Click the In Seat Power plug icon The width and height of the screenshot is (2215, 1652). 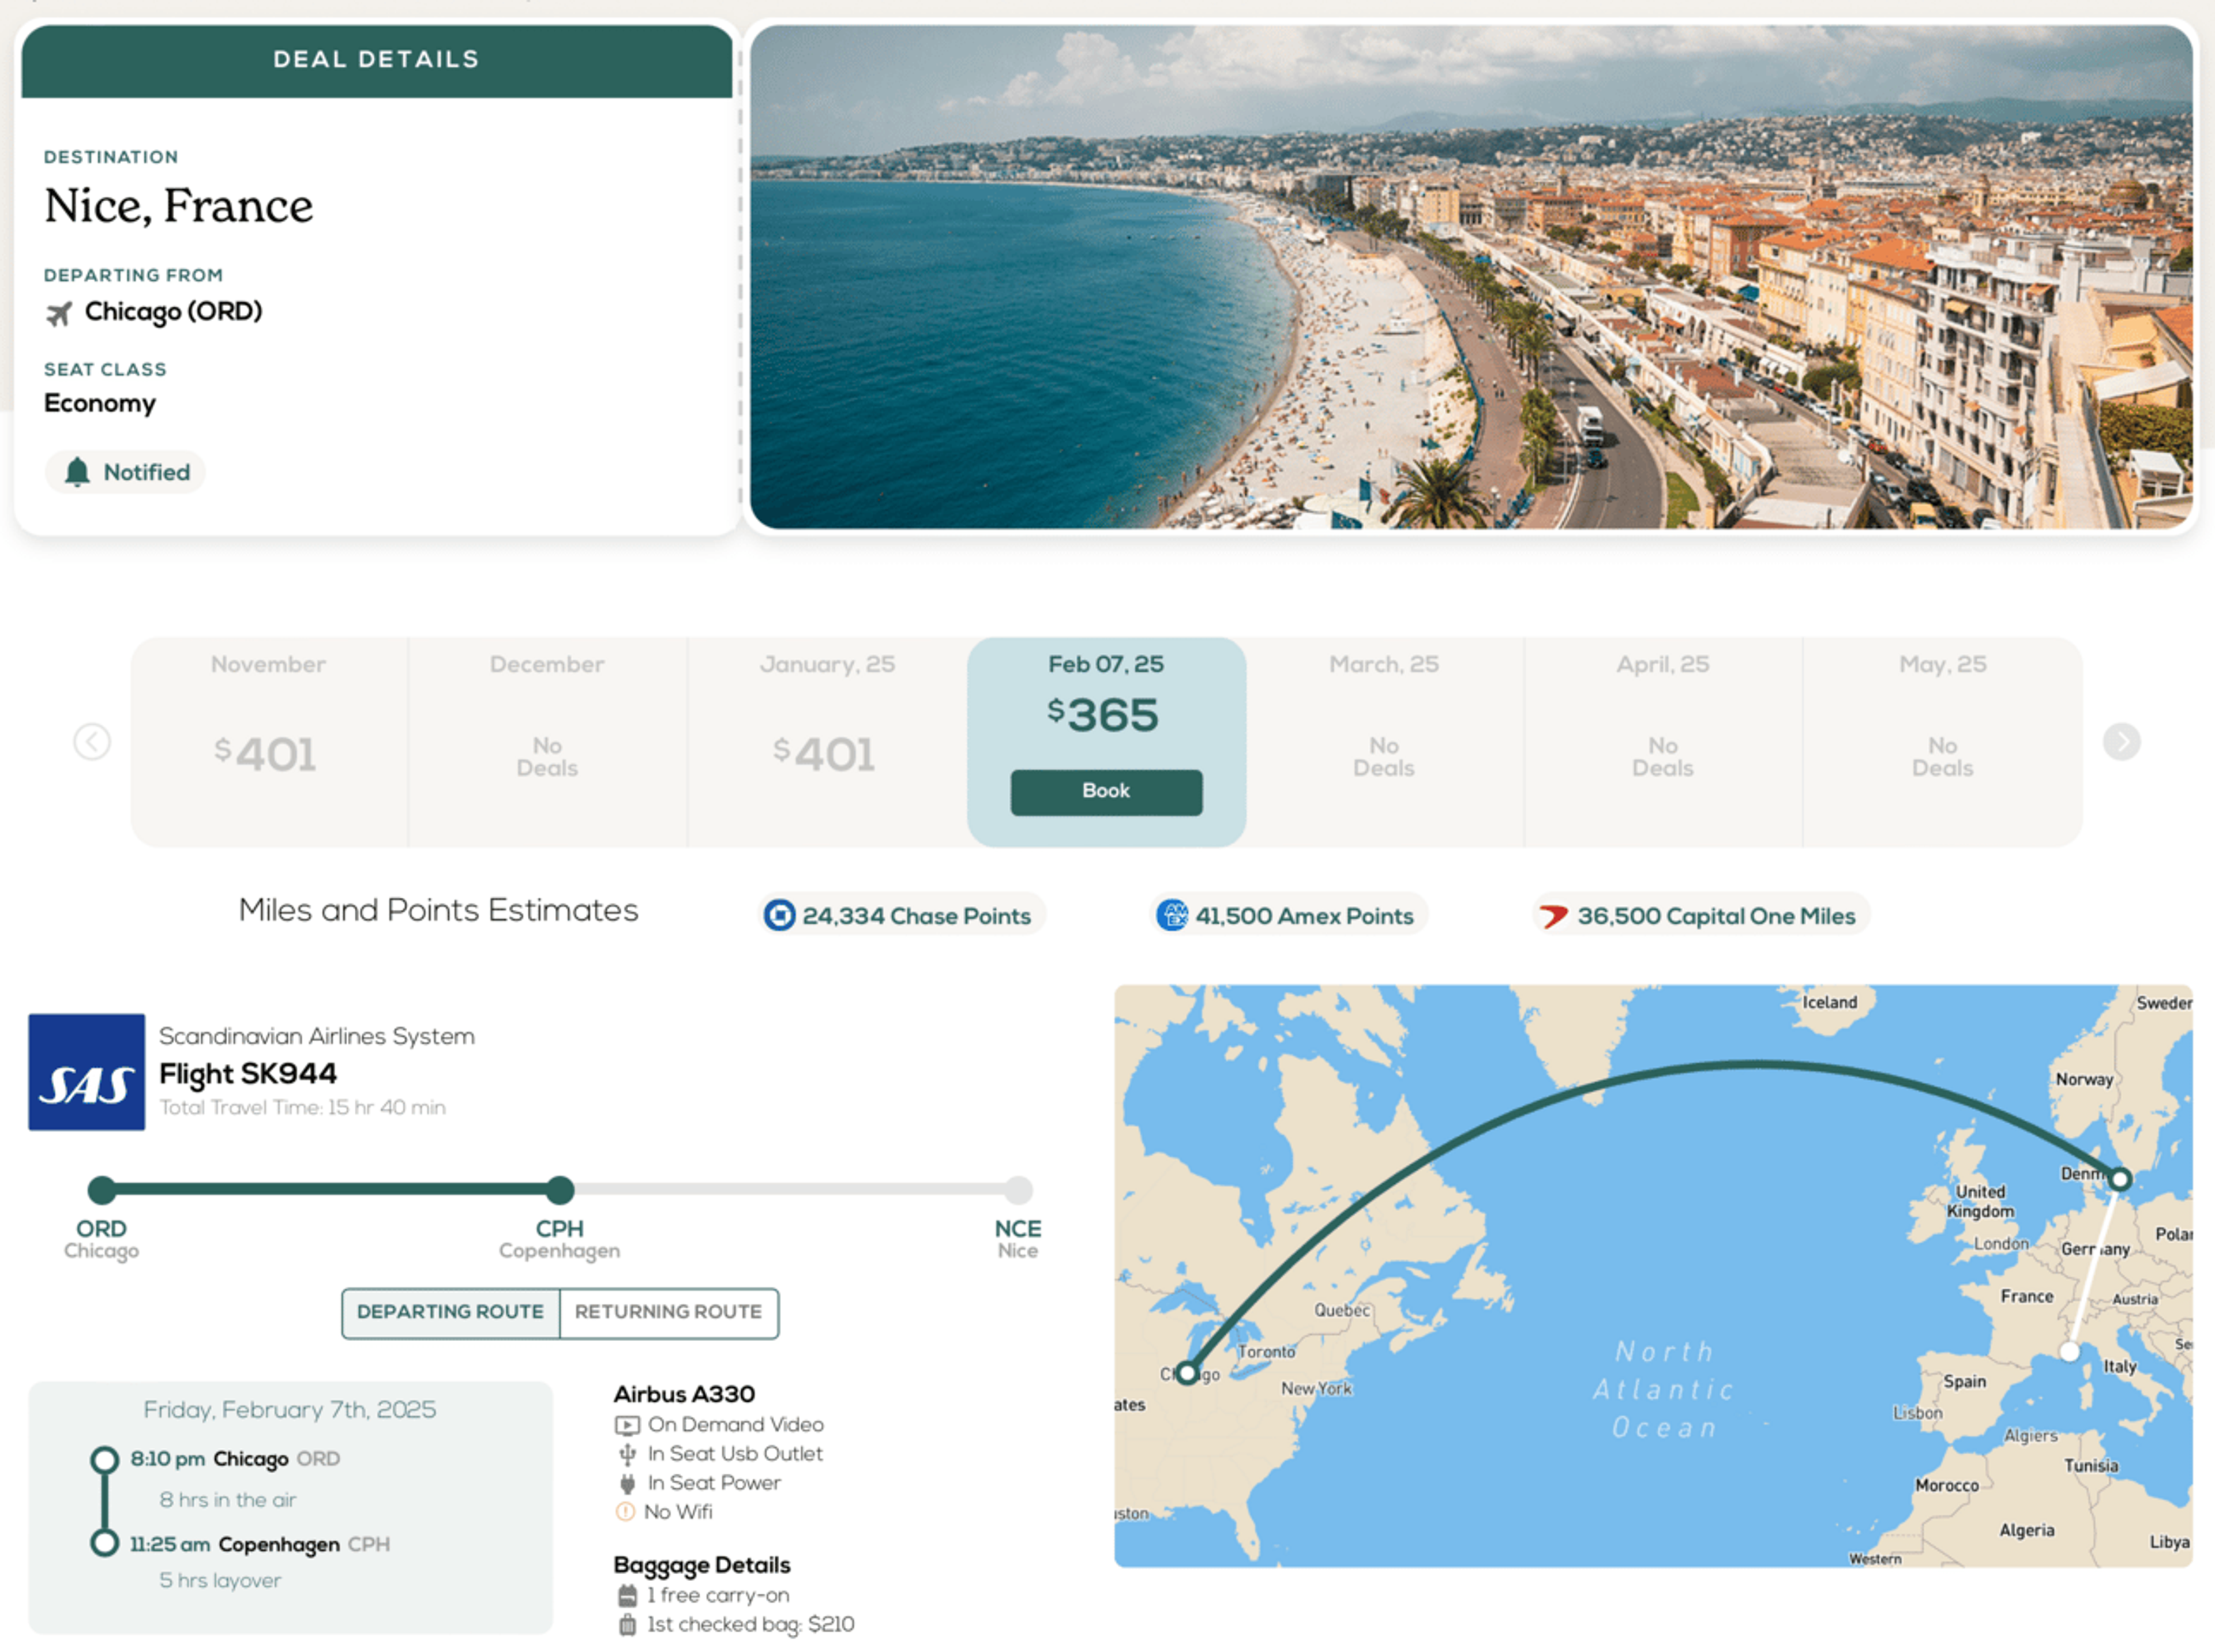pos(627,1483)
